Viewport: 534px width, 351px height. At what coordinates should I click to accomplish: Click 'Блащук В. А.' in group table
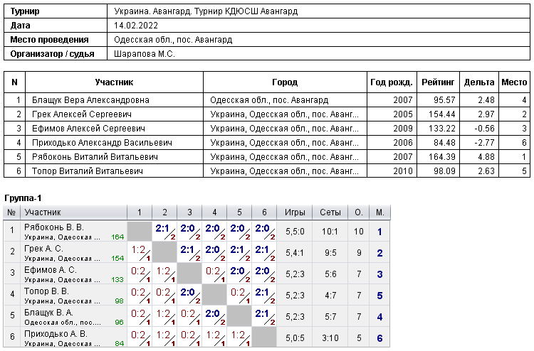[x=48, y=313]
